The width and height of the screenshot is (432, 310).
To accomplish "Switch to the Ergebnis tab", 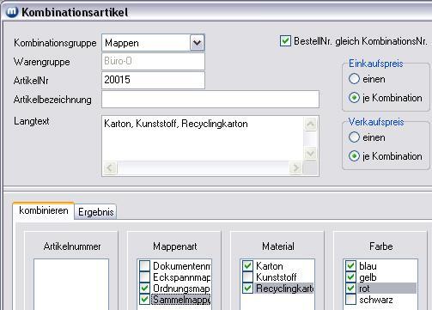I will tap(95, 212).
